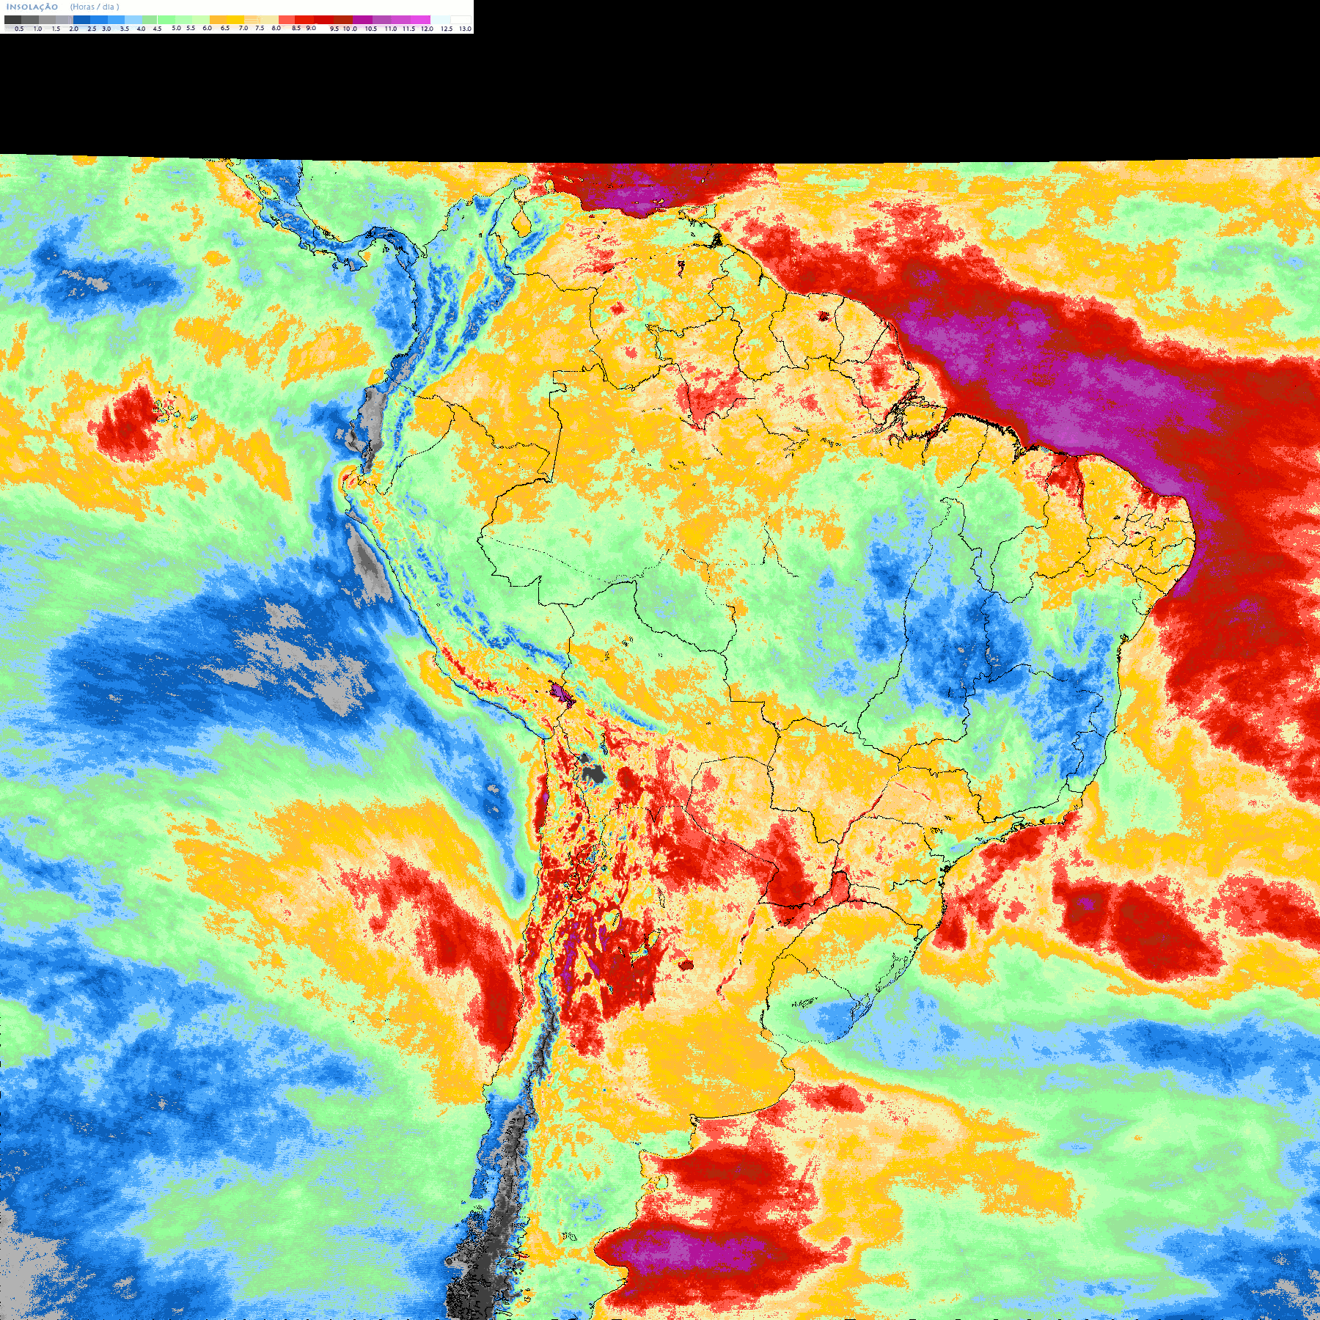
Task: Click the 13.0 legend value
Action: (x=465, y=29)
